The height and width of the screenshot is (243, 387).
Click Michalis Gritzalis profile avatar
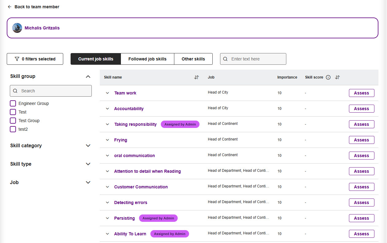click(17, 28)
